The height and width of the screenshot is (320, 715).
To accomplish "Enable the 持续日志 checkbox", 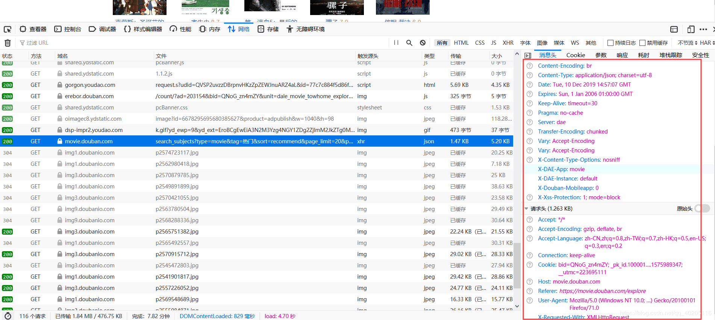I will [610, 43].
